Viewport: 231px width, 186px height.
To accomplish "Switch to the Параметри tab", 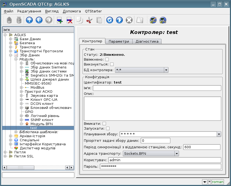I will point(119,41).
